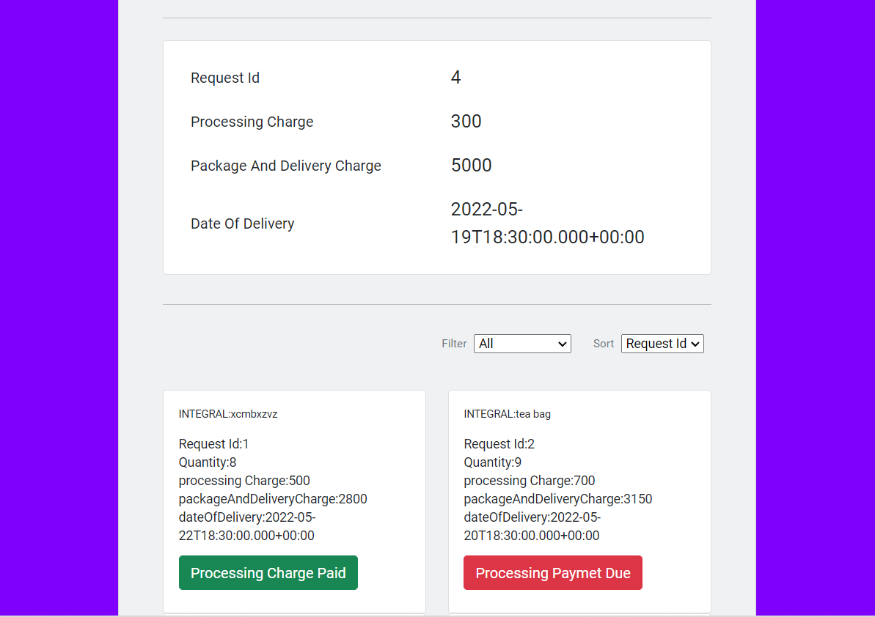Click processing Charge:500 text
Image resolution: width=875 pixels, height=617 pixels.
point(244,481)
